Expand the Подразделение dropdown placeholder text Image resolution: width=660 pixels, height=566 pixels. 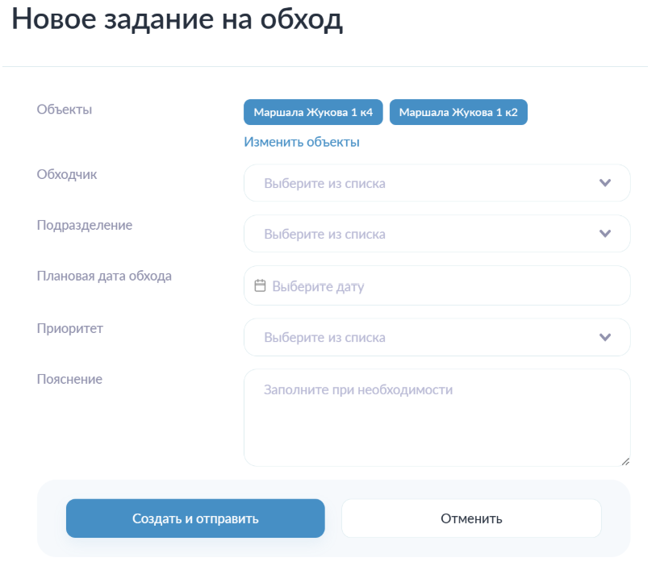(x=324, y=234)
